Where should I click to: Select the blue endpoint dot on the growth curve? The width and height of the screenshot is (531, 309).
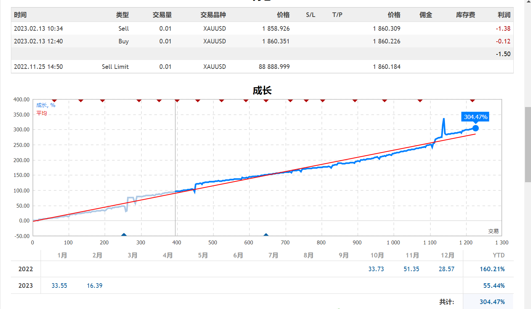476,128
